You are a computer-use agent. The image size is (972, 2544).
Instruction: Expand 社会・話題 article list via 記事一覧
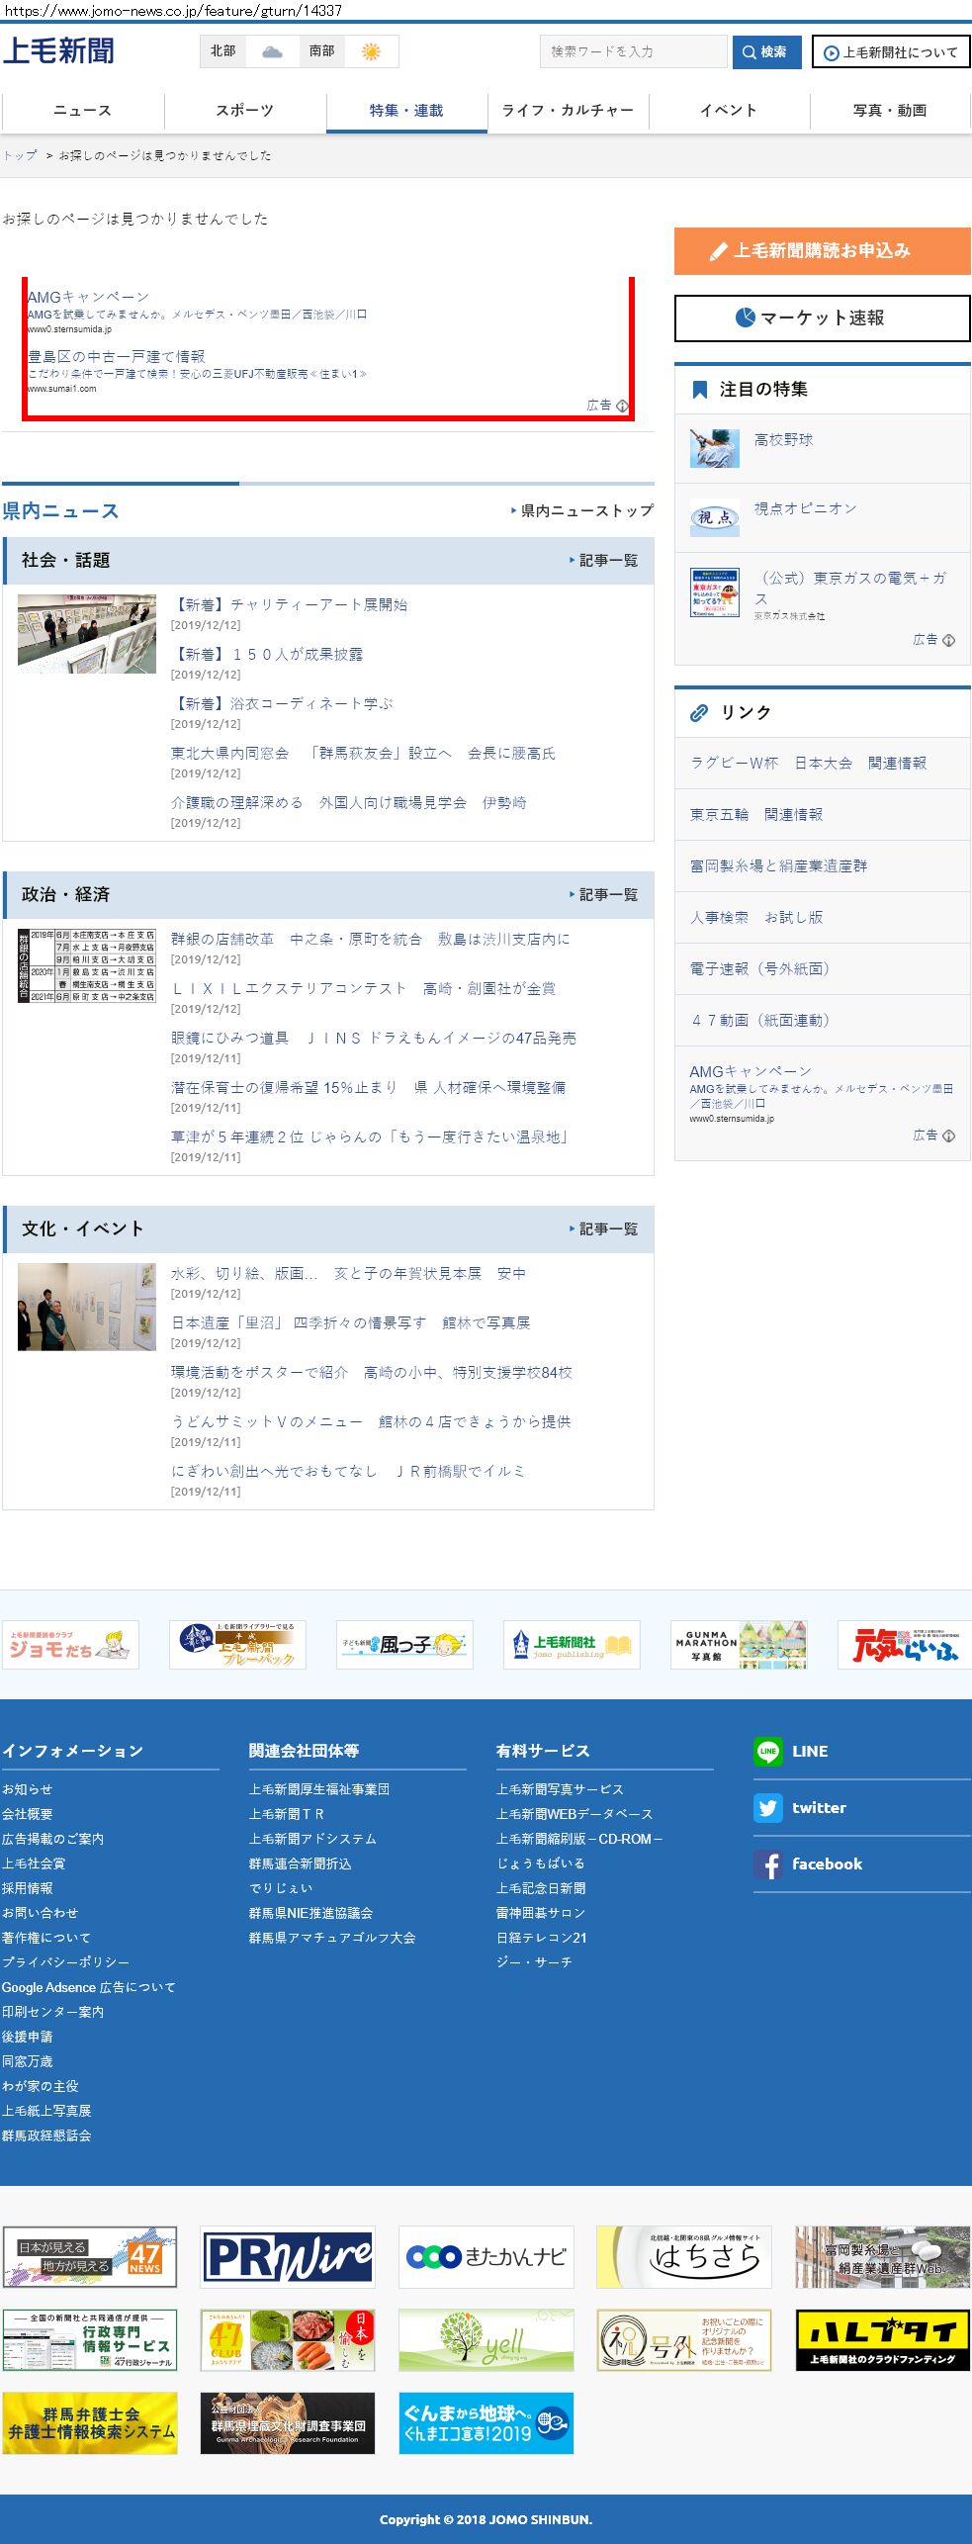coord(604,561)
